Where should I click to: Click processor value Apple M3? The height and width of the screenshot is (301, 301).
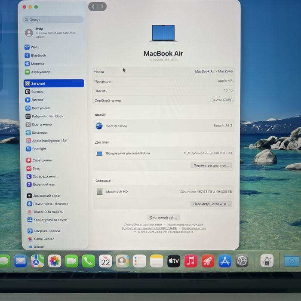pyautogui.click(x=225, y=81)
